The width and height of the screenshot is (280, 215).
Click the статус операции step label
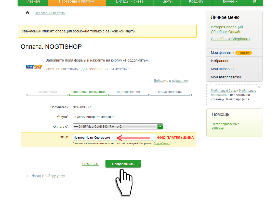[170, 92]
